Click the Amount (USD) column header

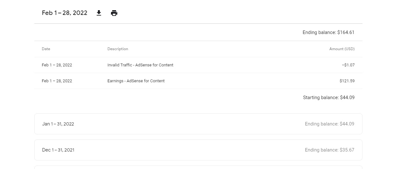[342, 49]
